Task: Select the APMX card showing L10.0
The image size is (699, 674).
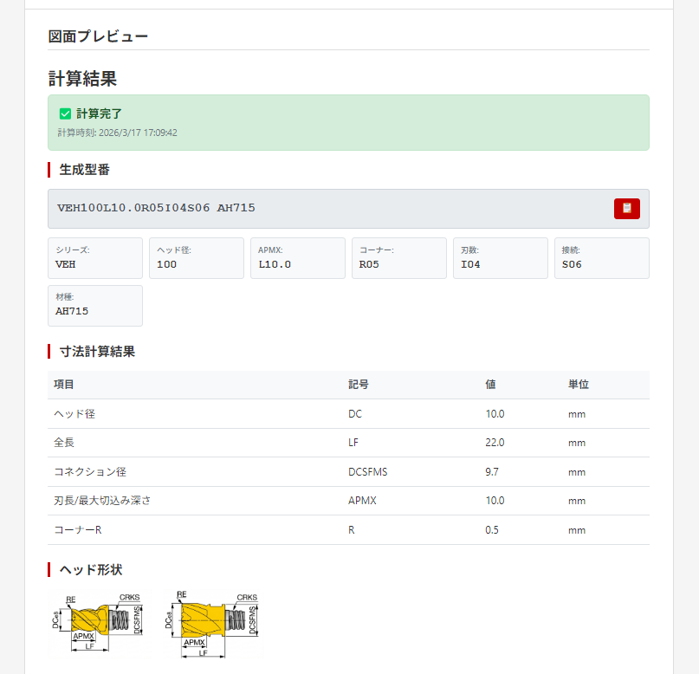Action: [297, 258]
